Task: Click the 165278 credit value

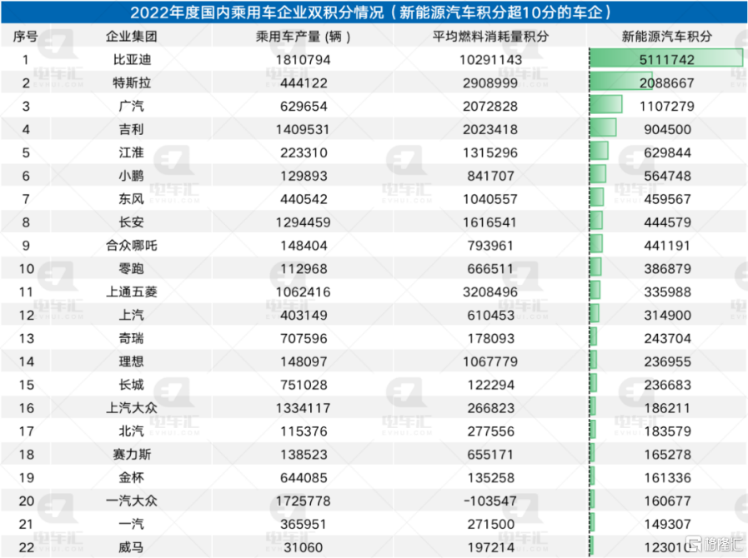Action: click(x=667, y=455)
